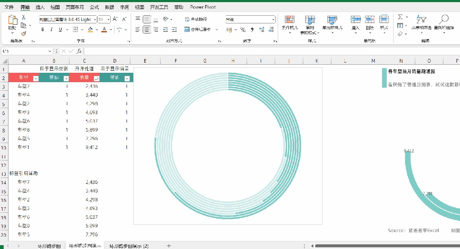Toggle center horizontal alignment
The height and width of the screenshot is (249, 460).
(147, 29)
